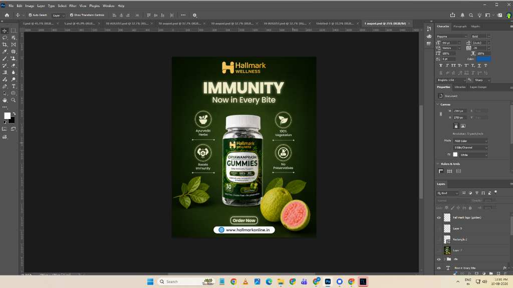Viewport: 513px width, 288px height.
Task: Open the Filter menu
Action: (x=73, y=6)
